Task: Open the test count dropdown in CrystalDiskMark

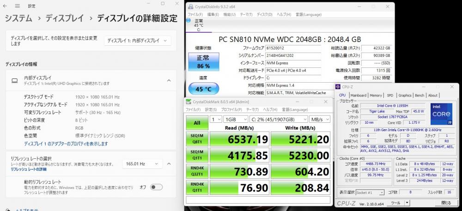Action: pos(216,119)
